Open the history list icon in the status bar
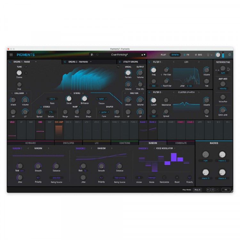Viewport: 240px width, 240px height. click(212, 190)
